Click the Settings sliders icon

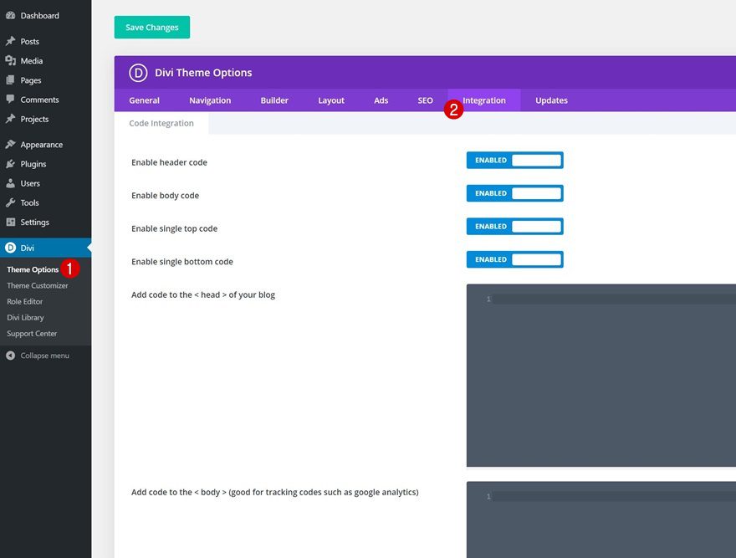[x=10, y=223]
